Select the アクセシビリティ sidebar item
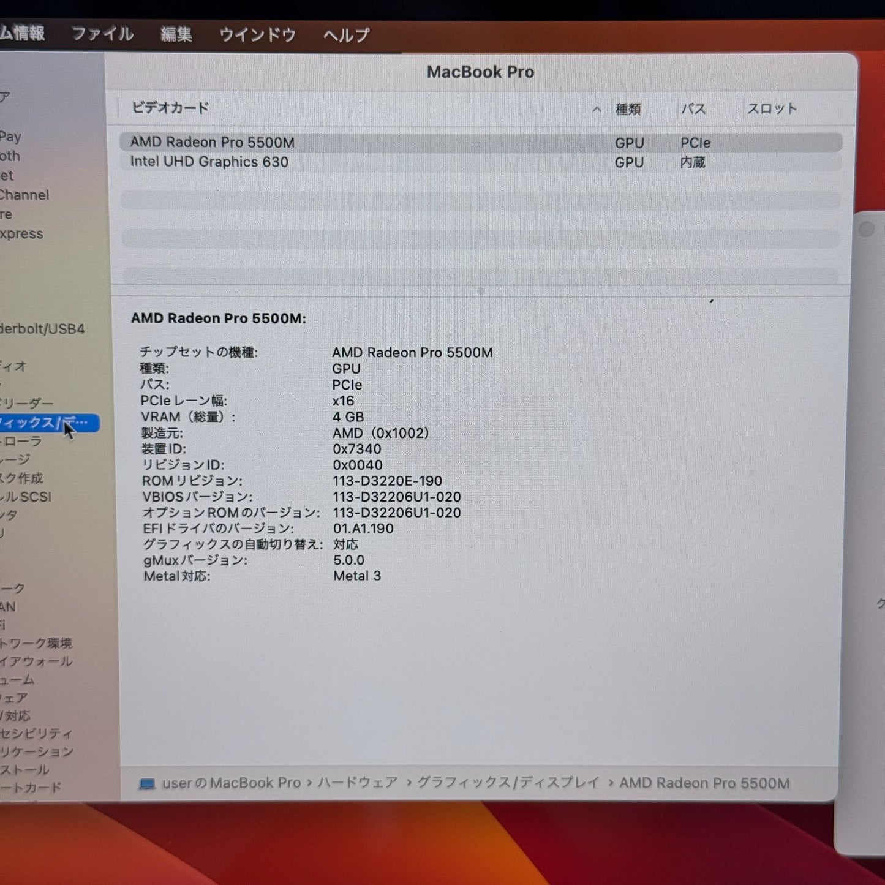Image resolution: width=885 pixels, height=885 pixels. pyautogui.click(x=36, y=733)
